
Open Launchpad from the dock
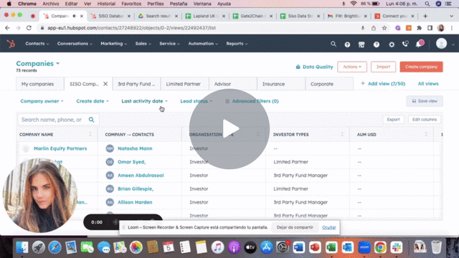click(38, 247)
